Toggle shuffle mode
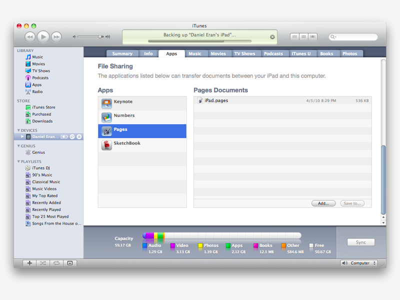This screenshot has height=300, width=400. pyautogui.click(x=43, y=263)
